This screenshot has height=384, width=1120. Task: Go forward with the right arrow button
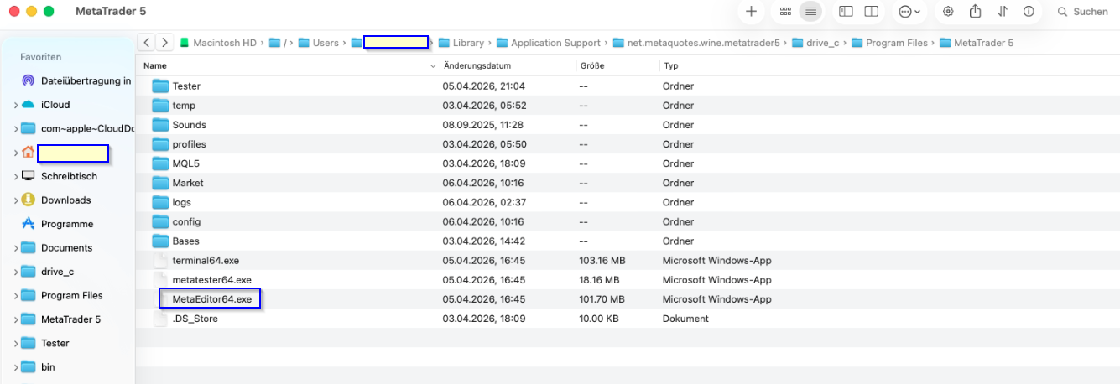click(x=165, y=42)
